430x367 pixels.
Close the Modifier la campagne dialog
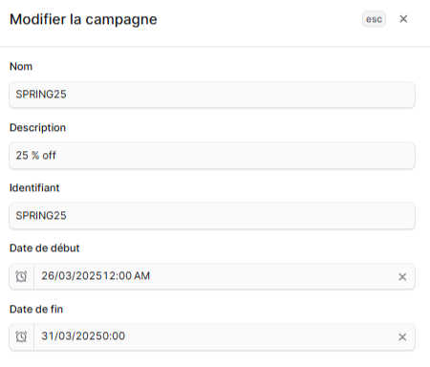pyautogui.click(x=403, y=19)
